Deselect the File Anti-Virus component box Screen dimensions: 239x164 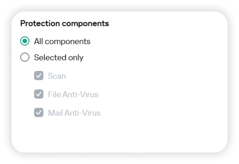[x=39, y=94]
